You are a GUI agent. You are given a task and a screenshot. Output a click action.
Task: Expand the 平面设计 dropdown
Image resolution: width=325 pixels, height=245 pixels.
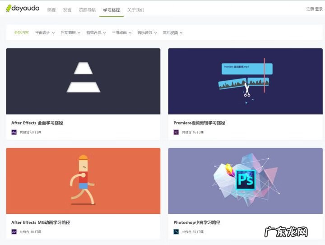pos(45,32)
